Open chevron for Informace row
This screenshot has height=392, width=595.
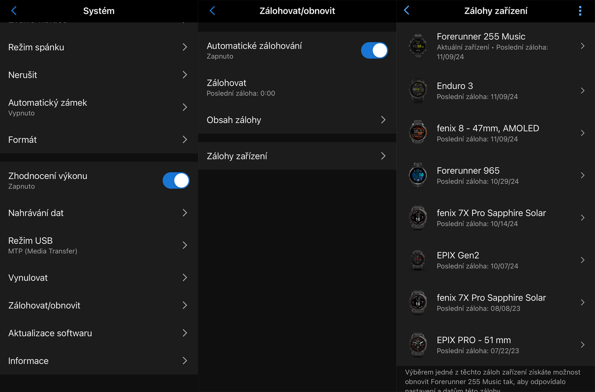click(x=185, y=361)
